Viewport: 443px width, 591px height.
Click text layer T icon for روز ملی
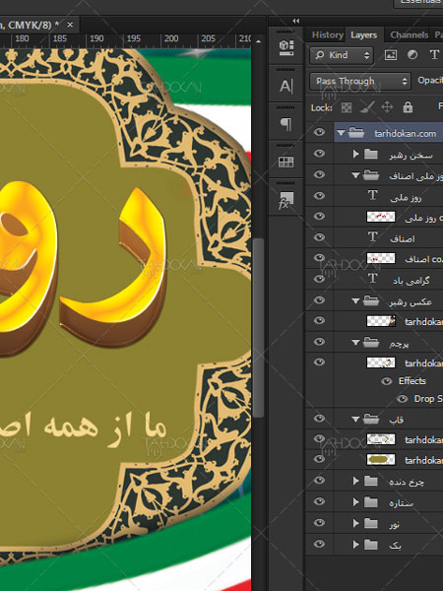coord(372,195)
